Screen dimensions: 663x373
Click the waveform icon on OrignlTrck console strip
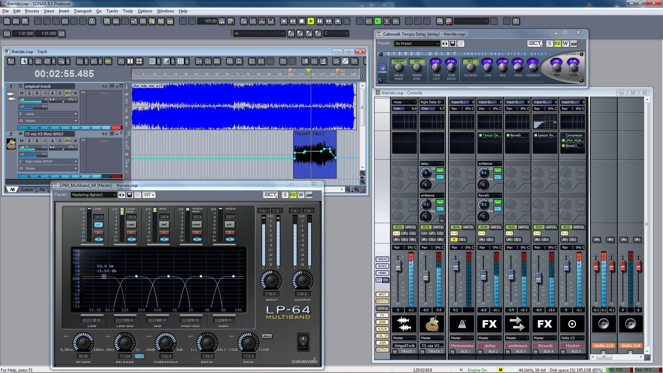pyautogui.click(x=404, y=324)
